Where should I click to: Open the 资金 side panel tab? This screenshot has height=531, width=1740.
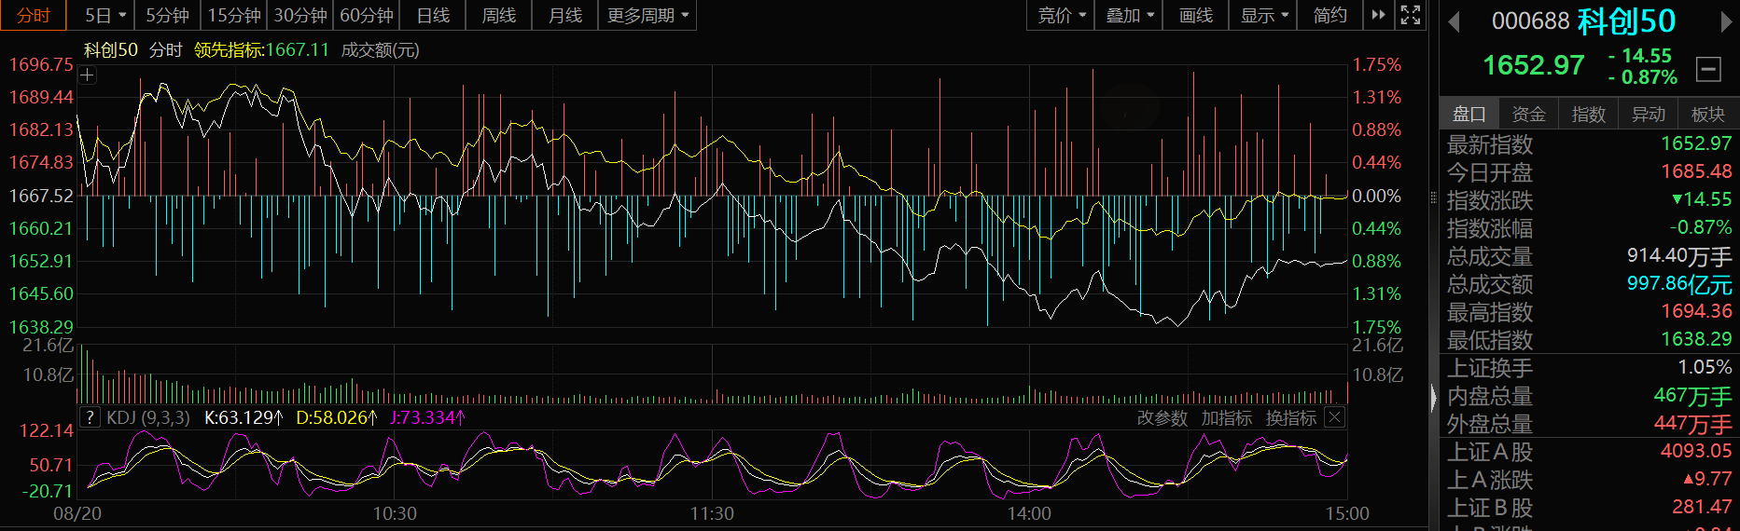(x=1528, y=114)
